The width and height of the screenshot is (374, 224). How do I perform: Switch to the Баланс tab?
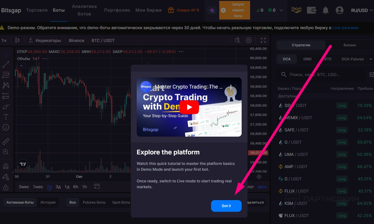pos(350,45)
